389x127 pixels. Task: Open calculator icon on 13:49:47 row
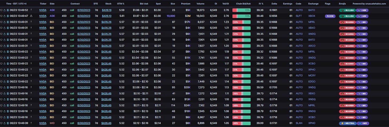point(8,16)
